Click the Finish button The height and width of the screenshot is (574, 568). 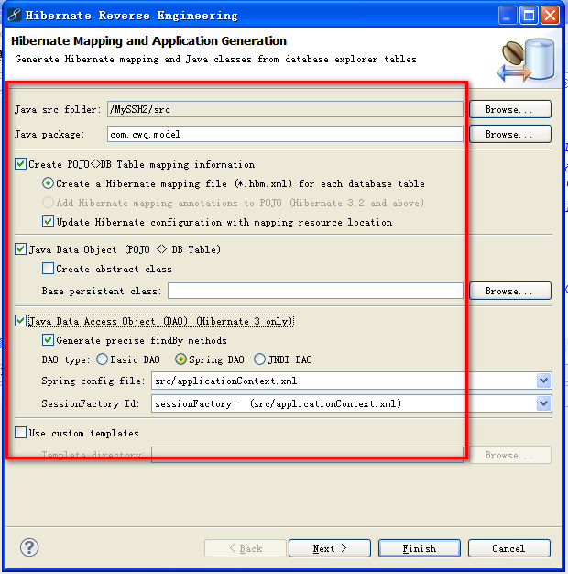pyautogui.click(x=420, y=548)
